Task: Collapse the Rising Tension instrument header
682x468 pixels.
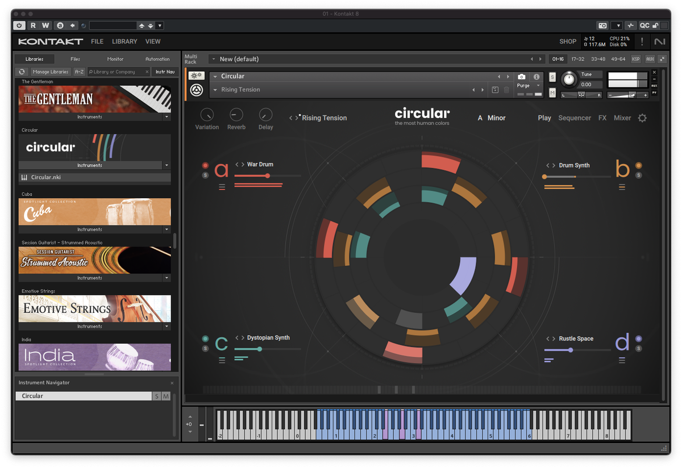Action: pyautogui.click(x=215, y=89)
